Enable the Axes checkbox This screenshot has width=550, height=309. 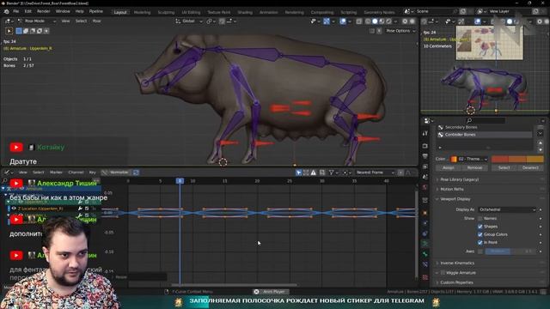click(x=480, y=251)
